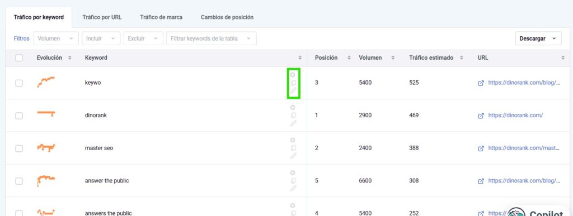This screenshot has height=216, width=573.
Task: Sort the table by Volumen
Action: tap(393, 58)
